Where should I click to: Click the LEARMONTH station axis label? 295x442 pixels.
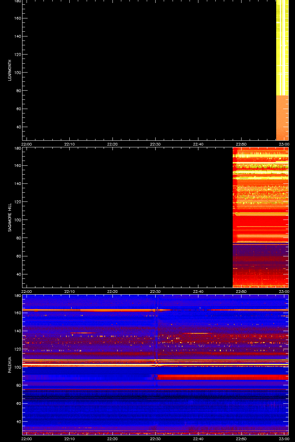point(10,70)
